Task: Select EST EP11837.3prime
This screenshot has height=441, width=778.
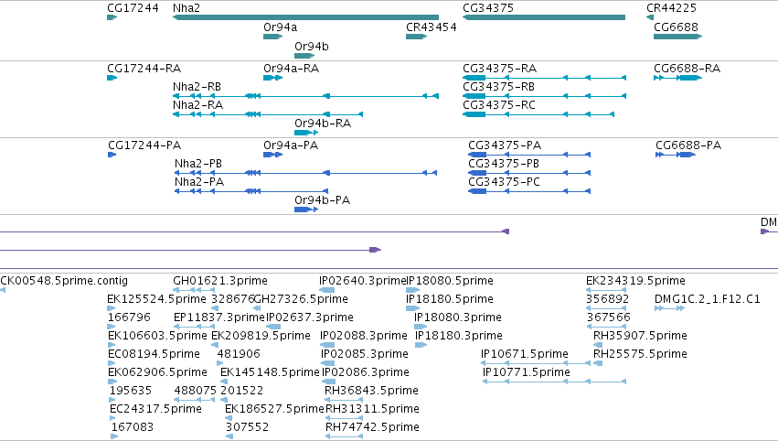Action: click(219, 317)
